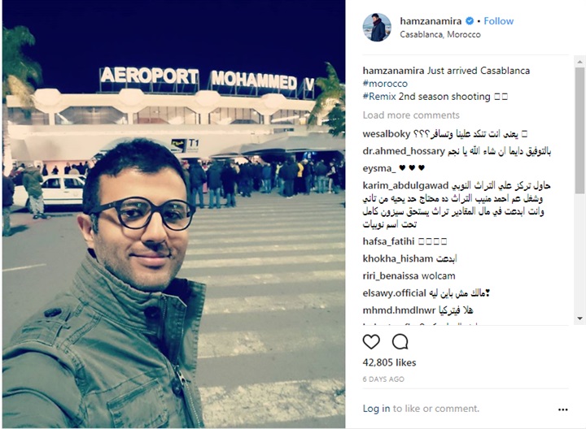586x429 pixels.
Task: Click the Log in link
Action: [x=376, y=409]
